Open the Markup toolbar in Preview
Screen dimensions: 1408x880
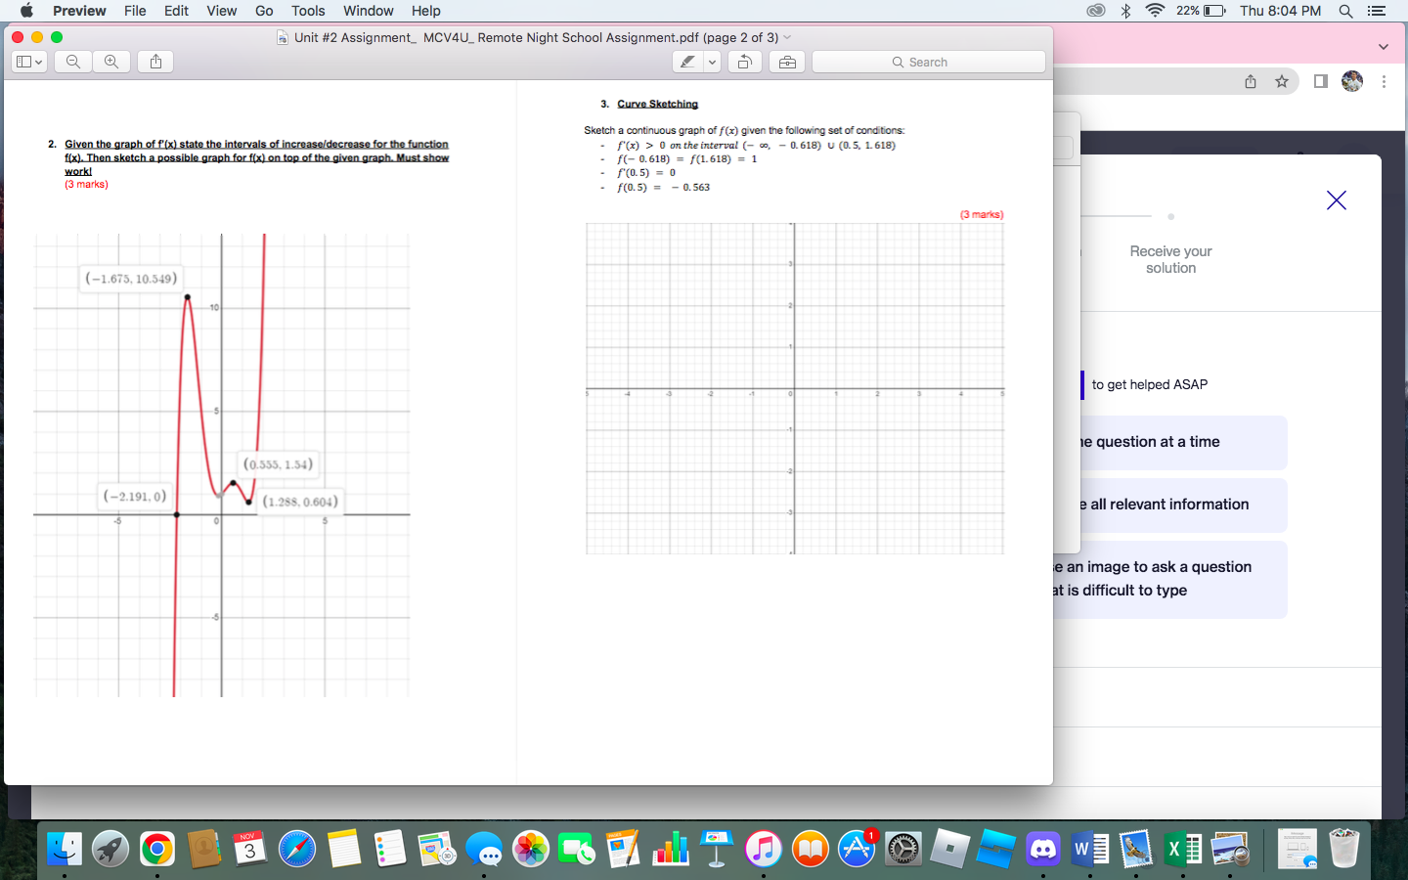tap(785, 61)
